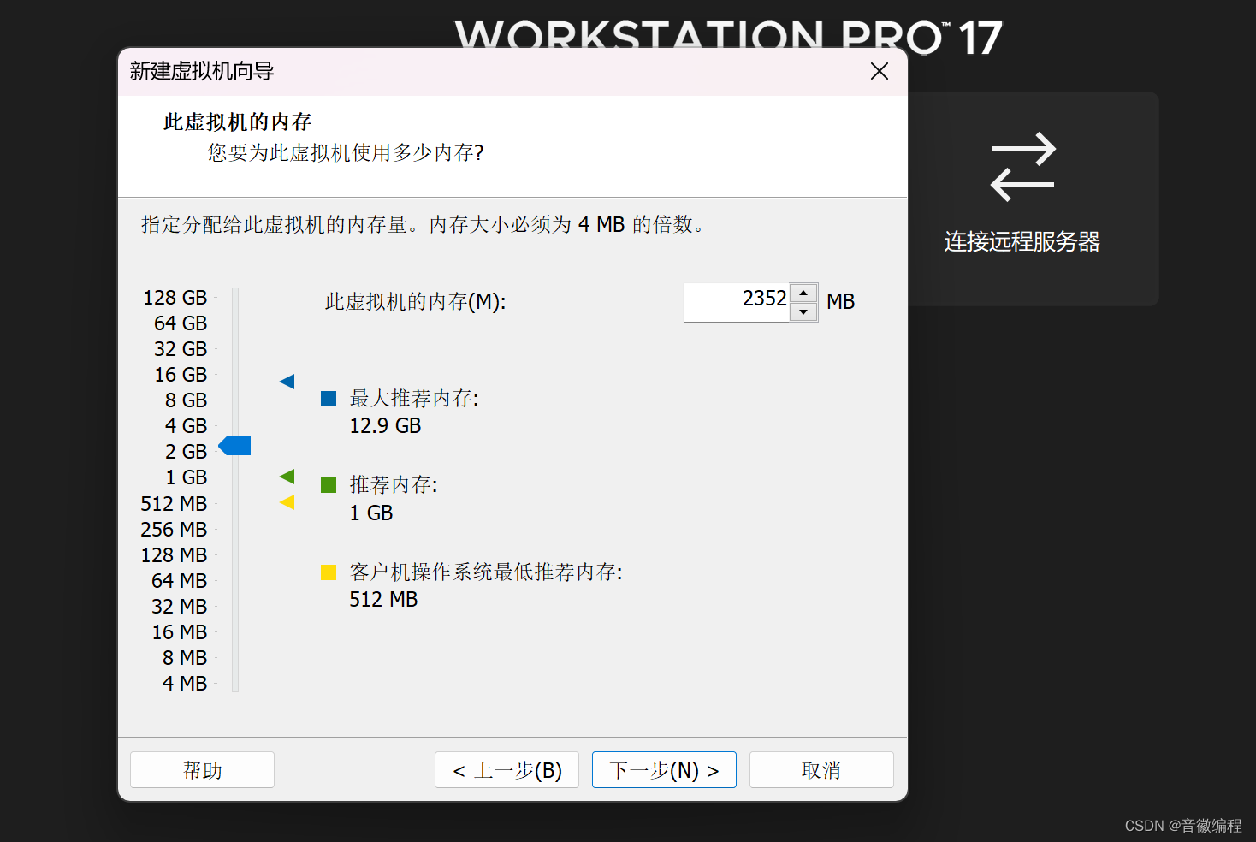The height and width of the screenshot is (842, 1256).
Task: Select the 1 GB mark on memory scale
Action: coord(187,477)
